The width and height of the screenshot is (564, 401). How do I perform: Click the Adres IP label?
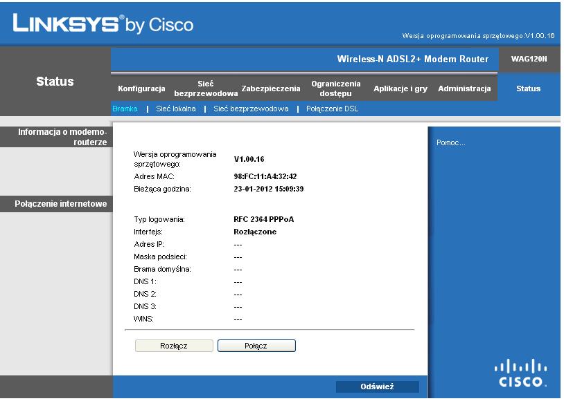click(x=149, y=244)
